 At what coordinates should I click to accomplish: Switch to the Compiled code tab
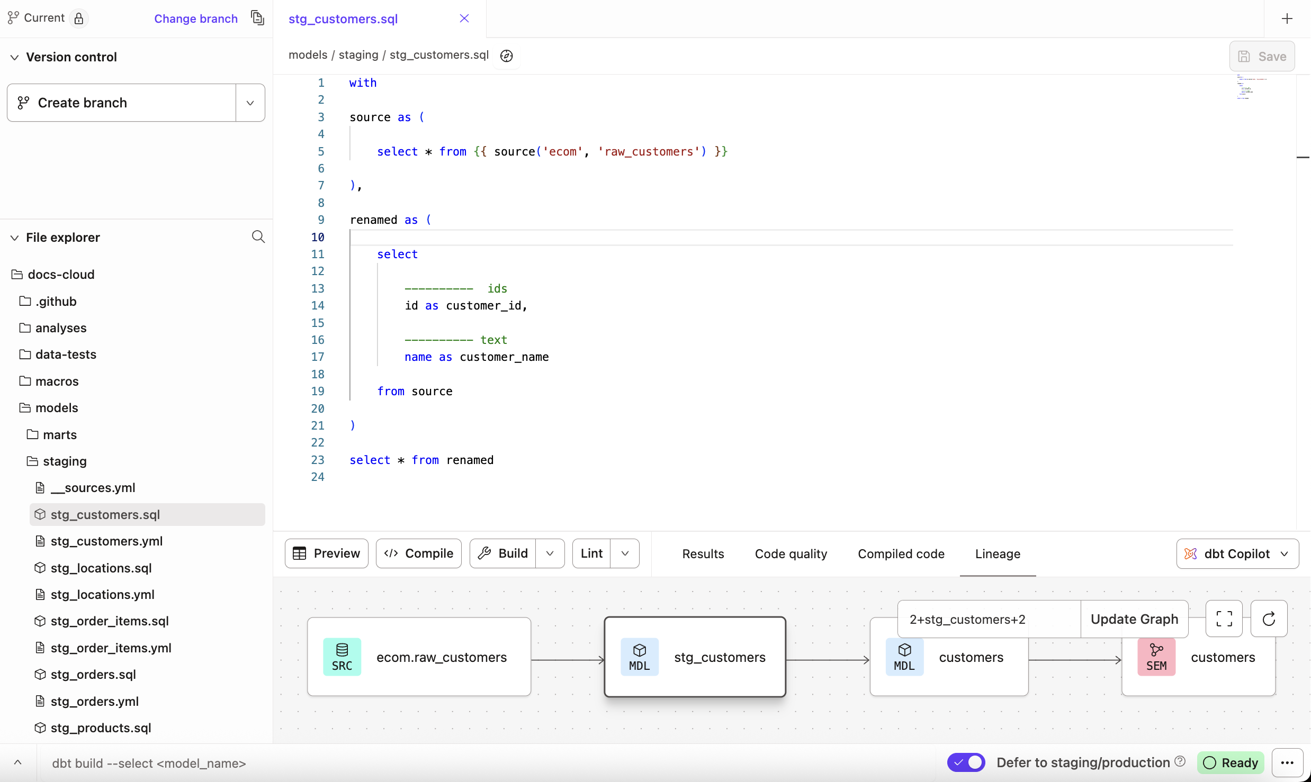click(x=901, y=553)
